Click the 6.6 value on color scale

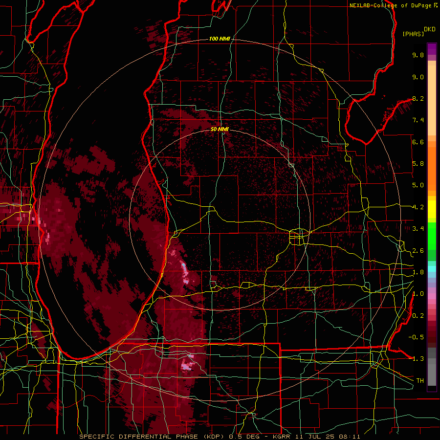418,142
